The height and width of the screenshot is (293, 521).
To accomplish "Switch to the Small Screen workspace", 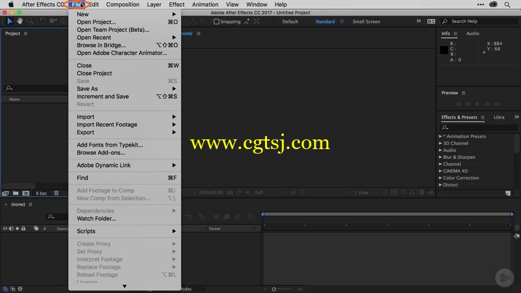I will tap(366, 21).
